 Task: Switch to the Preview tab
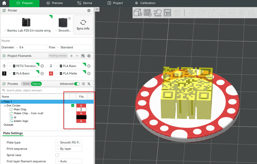[x=55, y=3]
